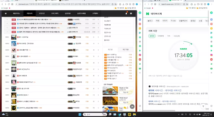Open YouTube in the right browser sidebar
Image resolution: width=214 pixels, height=117 pixels.
(x=211, y=59)
